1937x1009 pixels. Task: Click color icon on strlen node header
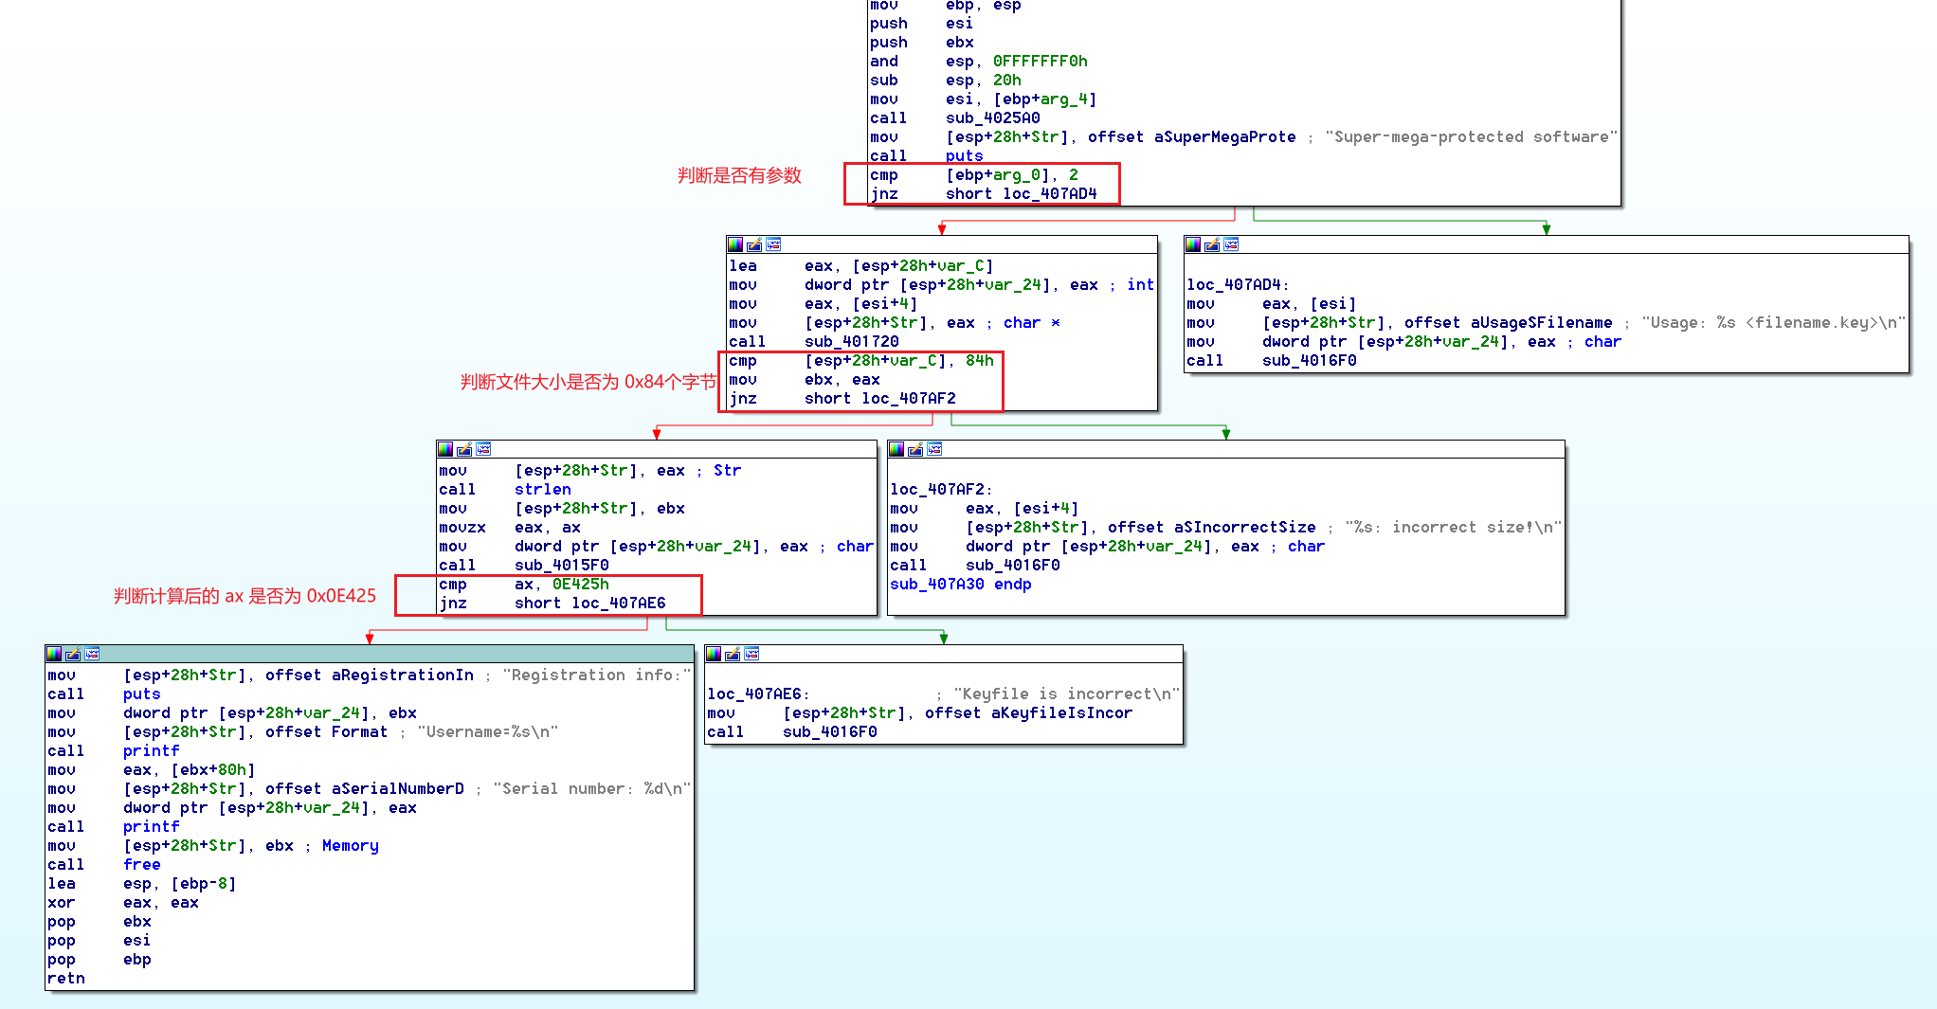tap(445, 449)
